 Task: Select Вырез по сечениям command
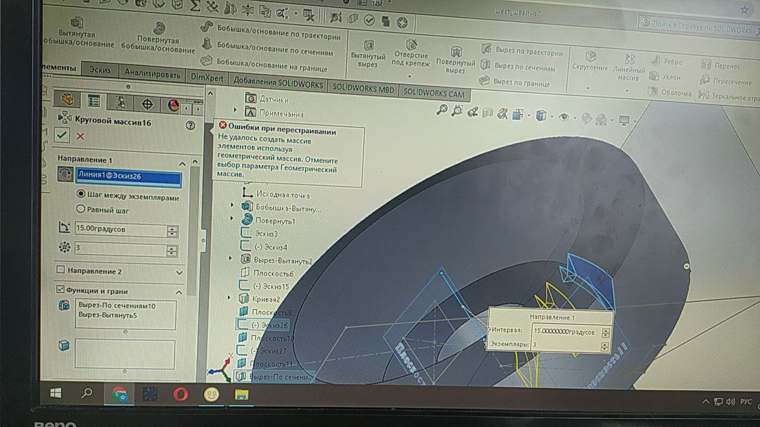tap(517, 66)
